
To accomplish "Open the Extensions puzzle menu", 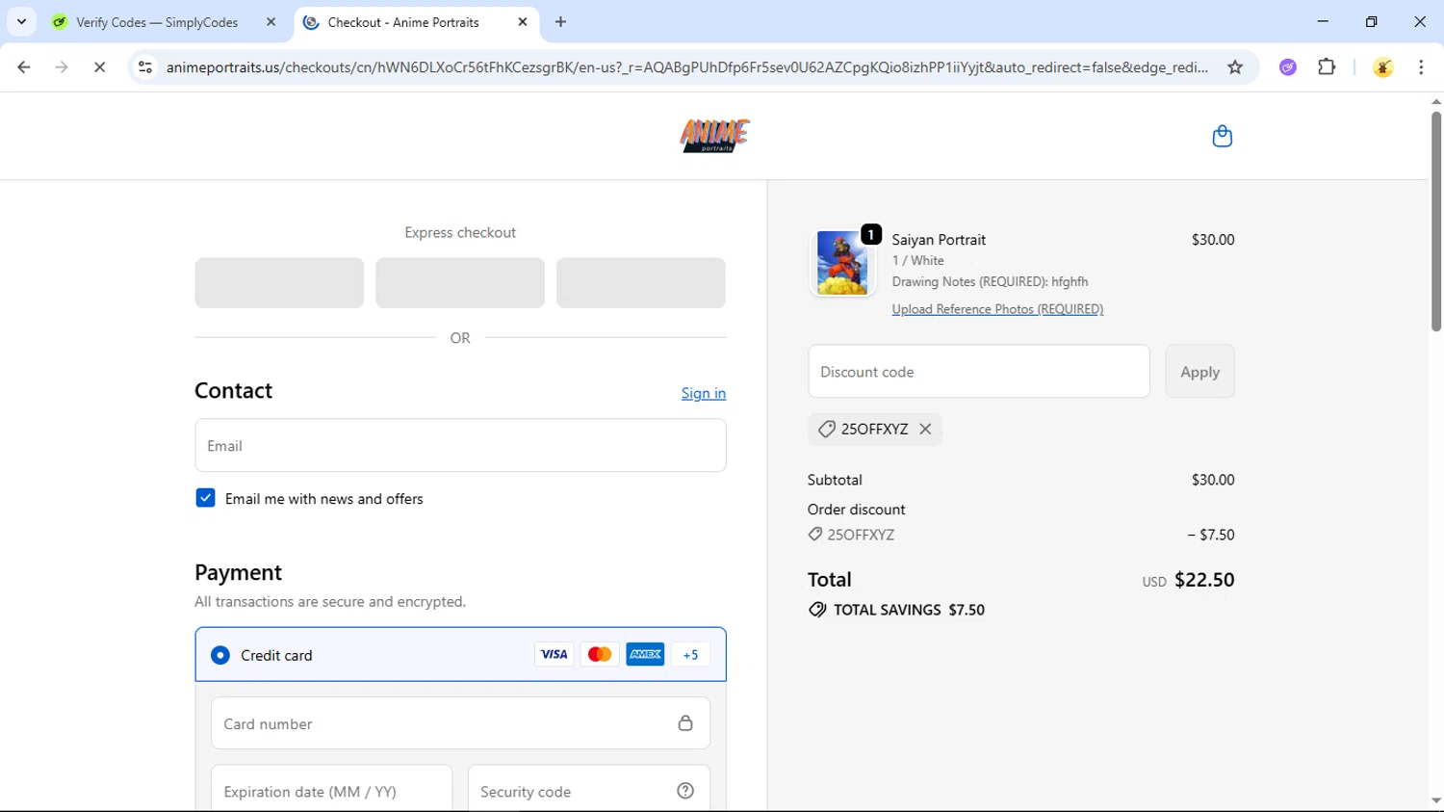I will coord(1327,67).
